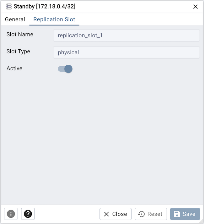Close the dialog with the title bar X
Image resolution: width=204 pixels, height=224 pixels.
[195, 7]
